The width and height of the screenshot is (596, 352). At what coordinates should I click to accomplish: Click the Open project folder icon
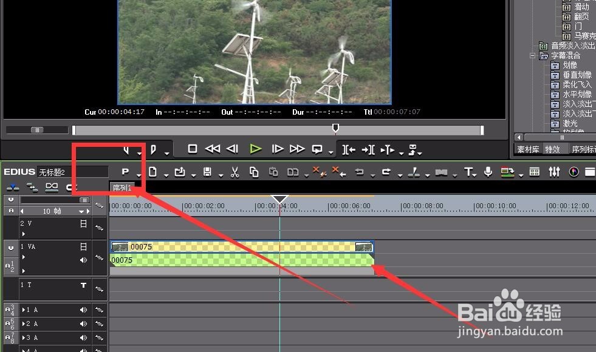[x=180, y=172]
